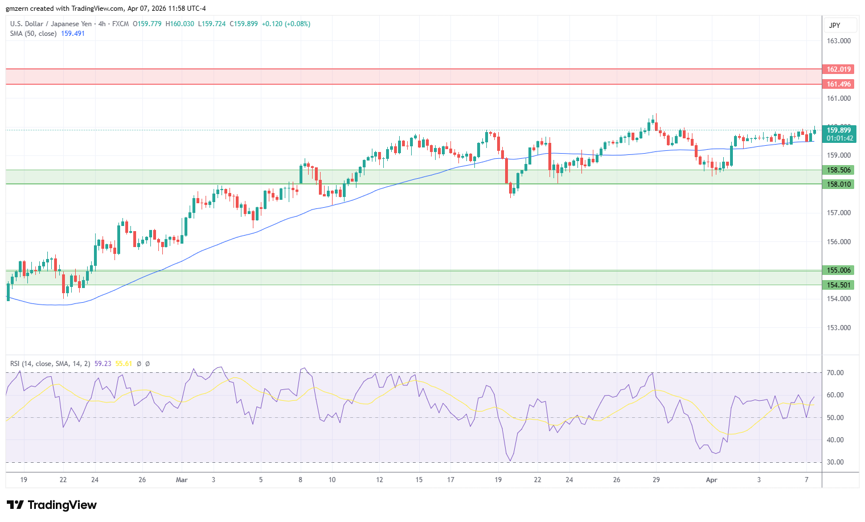The image size is (865, 522).
Task: Click the close price C159.899
Action: (x=244, y=24)
